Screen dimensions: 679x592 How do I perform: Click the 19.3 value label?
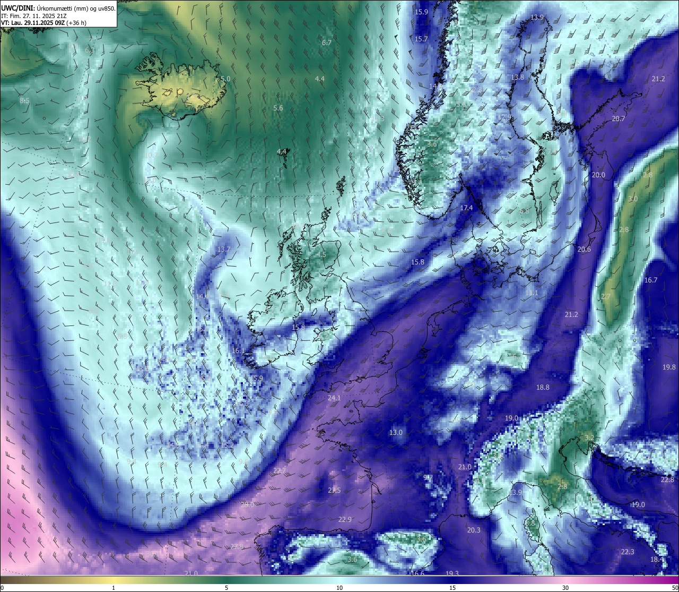tap(452, 573)
